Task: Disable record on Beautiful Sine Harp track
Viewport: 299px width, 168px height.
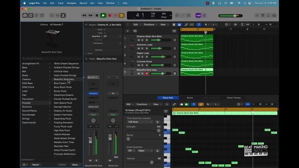Action: [147, 74]
